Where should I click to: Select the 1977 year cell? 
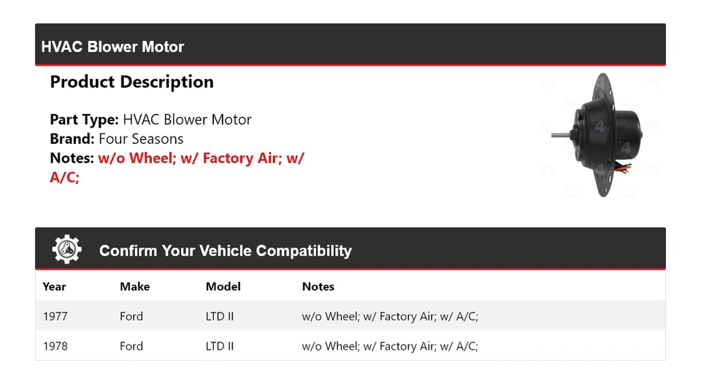pyautogui.click(x=55, y=316)
